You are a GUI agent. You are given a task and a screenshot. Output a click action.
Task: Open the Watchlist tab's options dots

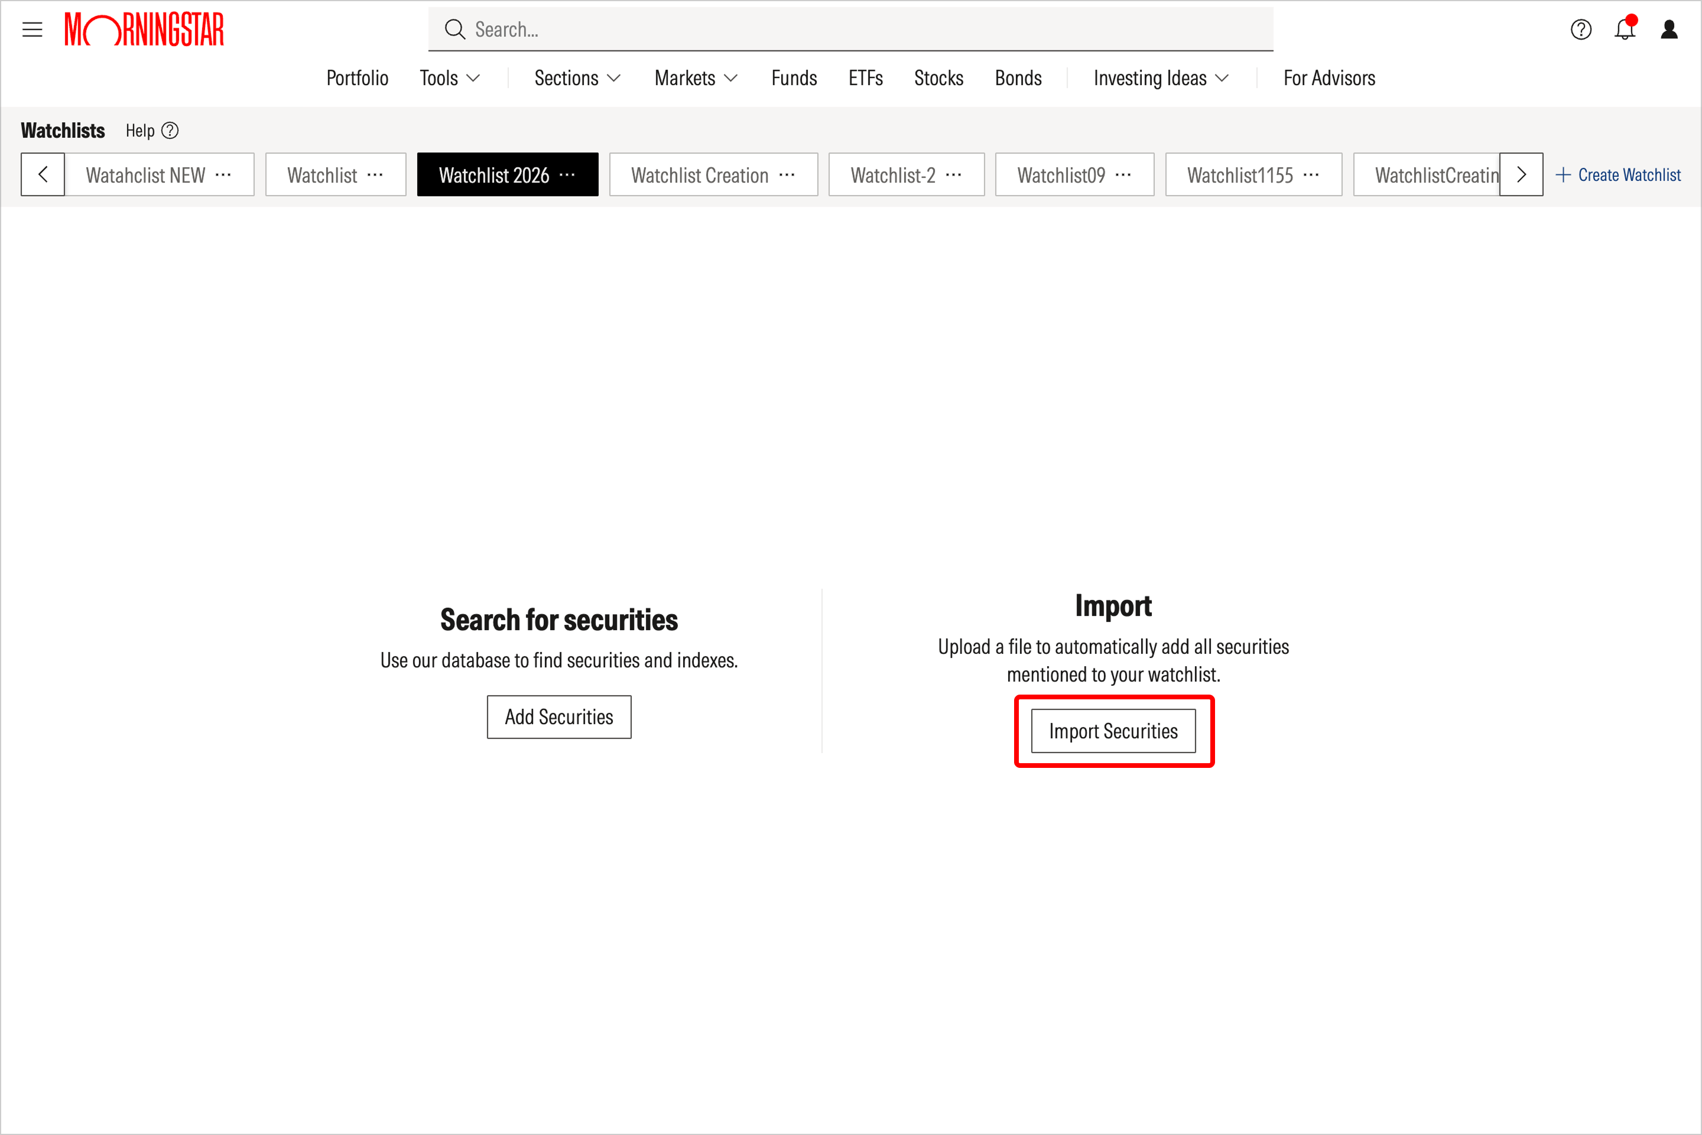(x=375, y=174)
